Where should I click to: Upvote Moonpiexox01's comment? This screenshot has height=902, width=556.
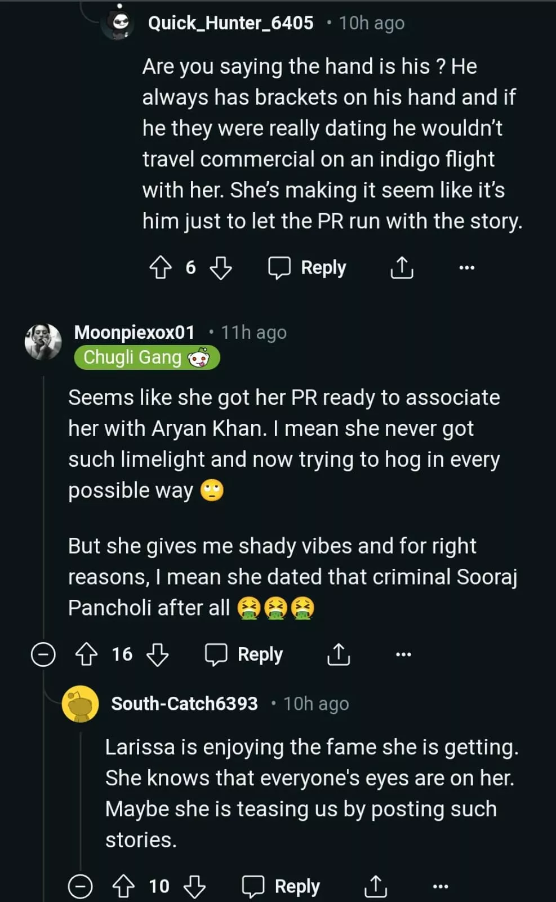[x=86, y=654]
